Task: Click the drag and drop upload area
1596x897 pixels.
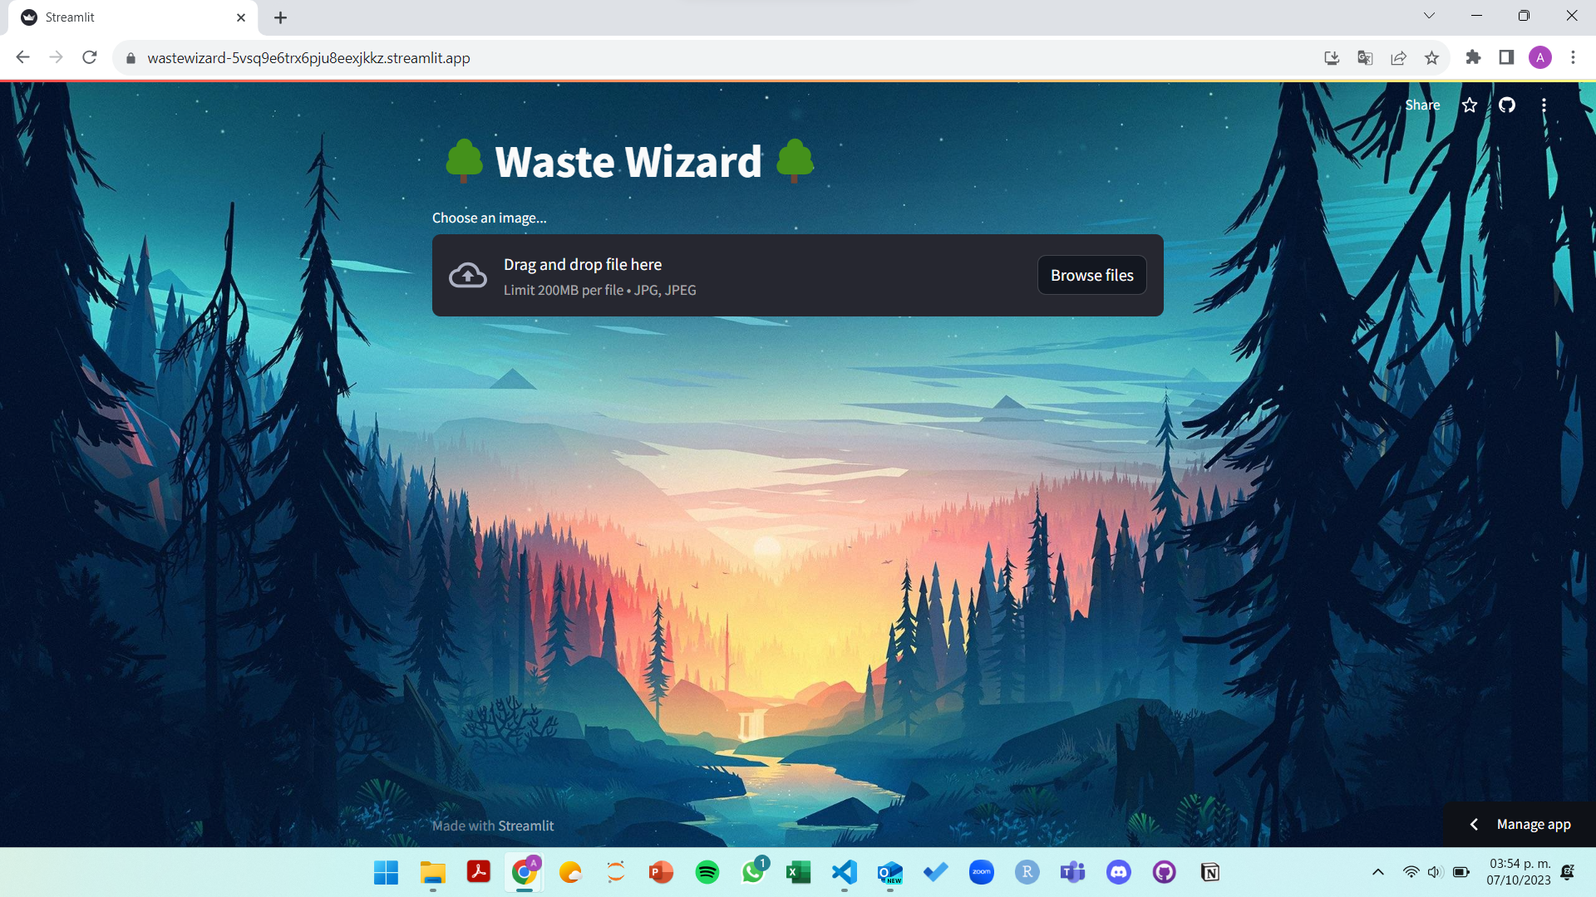Action: point(731,276)
